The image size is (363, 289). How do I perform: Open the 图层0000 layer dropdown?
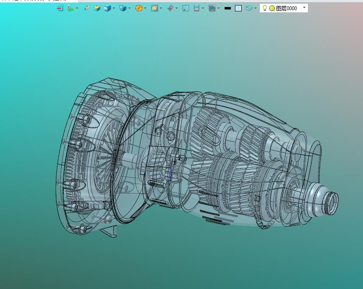(x=304, y=8)
